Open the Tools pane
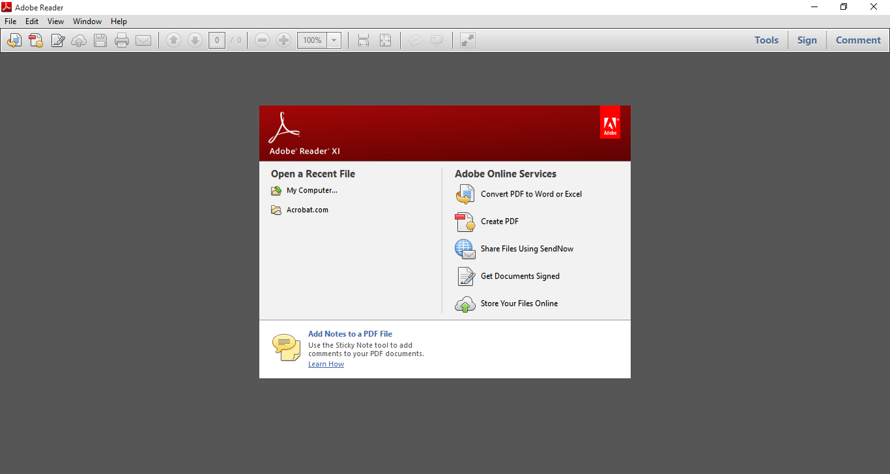890x474 pixels. click(x=766, y=40)
